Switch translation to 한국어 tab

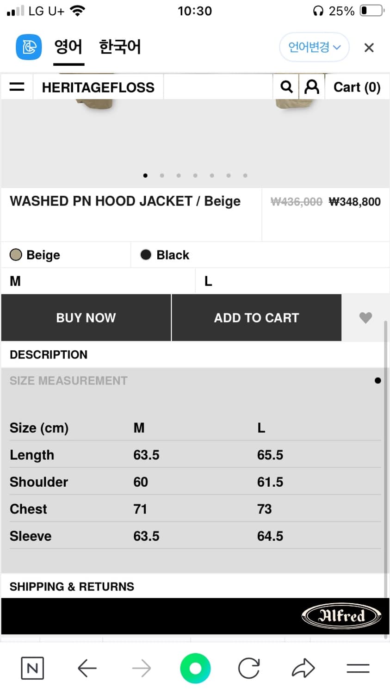tap(119, 46)
